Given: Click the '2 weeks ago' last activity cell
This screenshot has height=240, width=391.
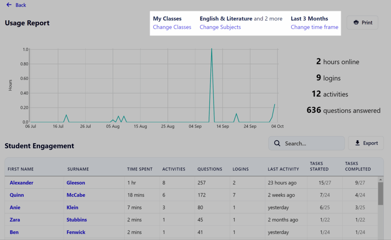Looking at the screenshot, I should point(281,195).
